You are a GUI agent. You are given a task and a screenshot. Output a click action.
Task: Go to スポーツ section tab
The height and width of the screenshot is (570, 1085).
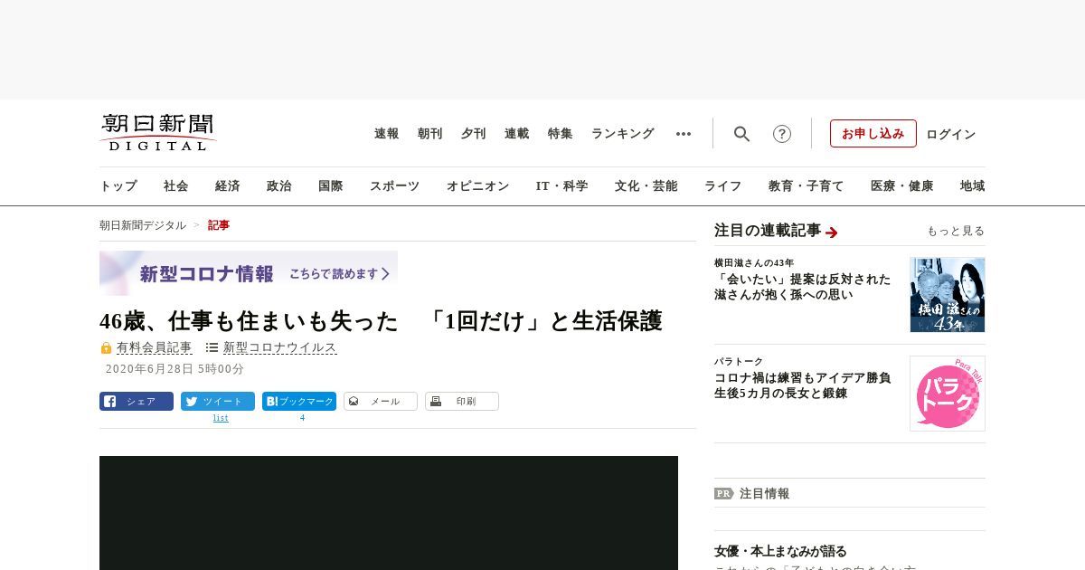pos(394,186)
